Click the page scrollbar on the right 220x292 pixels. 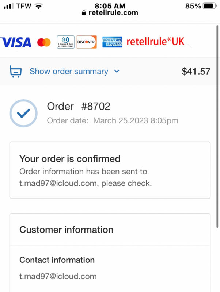[217, 127]
